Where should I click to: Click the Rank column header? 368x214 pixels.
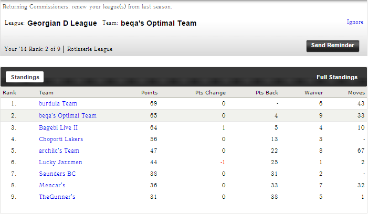[x=9, y=93]
